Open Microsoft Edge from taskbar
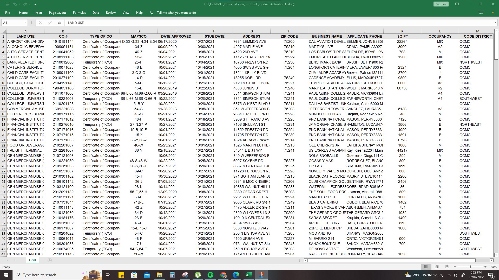499x280 pixels. (236, 275)
